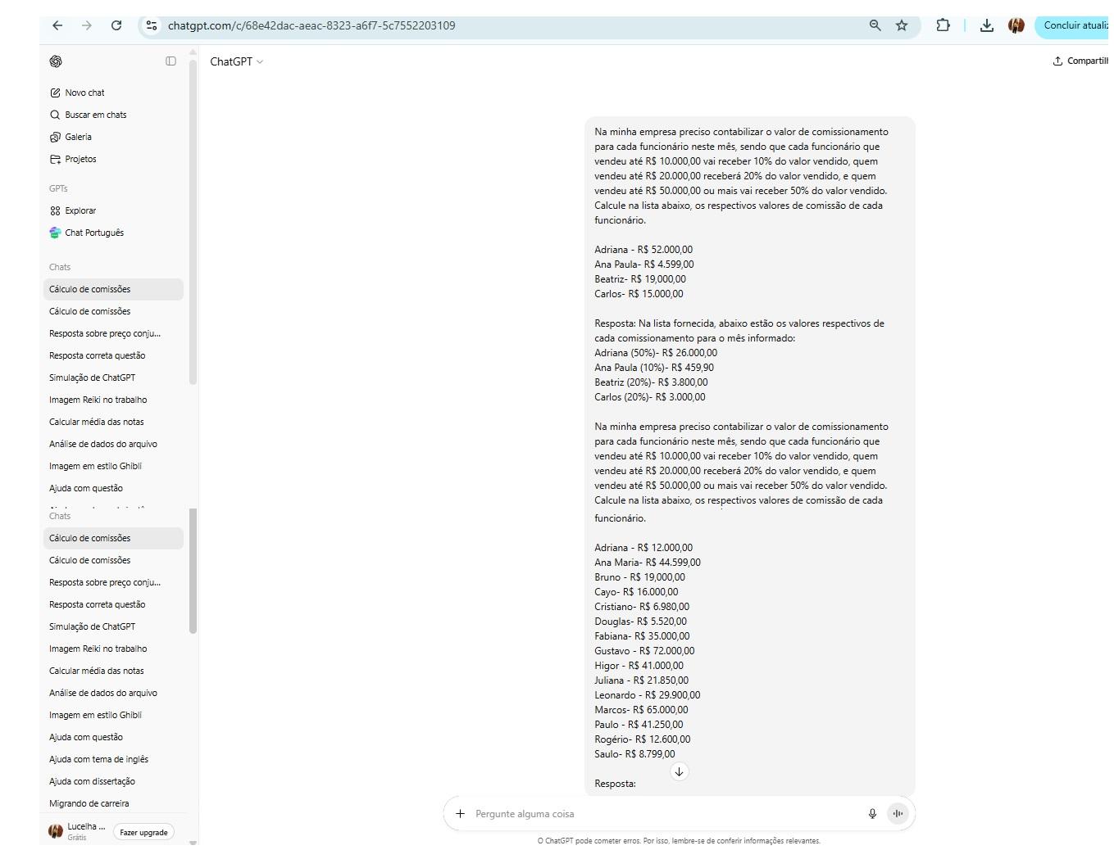Start voice mode with the waveform button
This screenshot has height=859, width=1114.
tap(898, 814)
